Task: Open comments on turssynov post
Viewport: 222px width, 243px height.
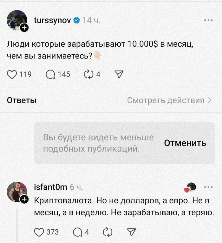Action: pyautogui.click(x=50, y=74)
